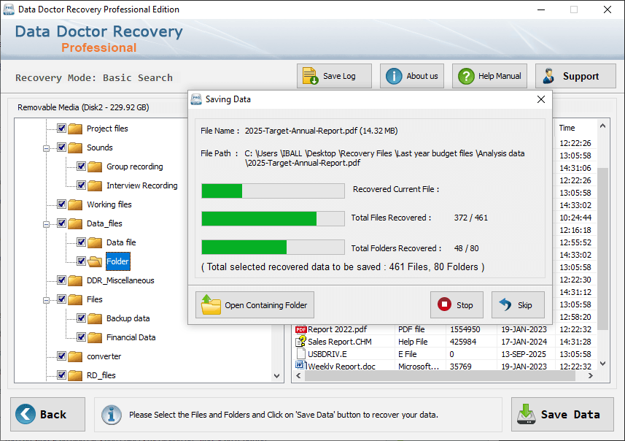This screenshot has width=625, height=441.
Task: Toggle the Data_files checkbox
Action: [x=61, y=223]
